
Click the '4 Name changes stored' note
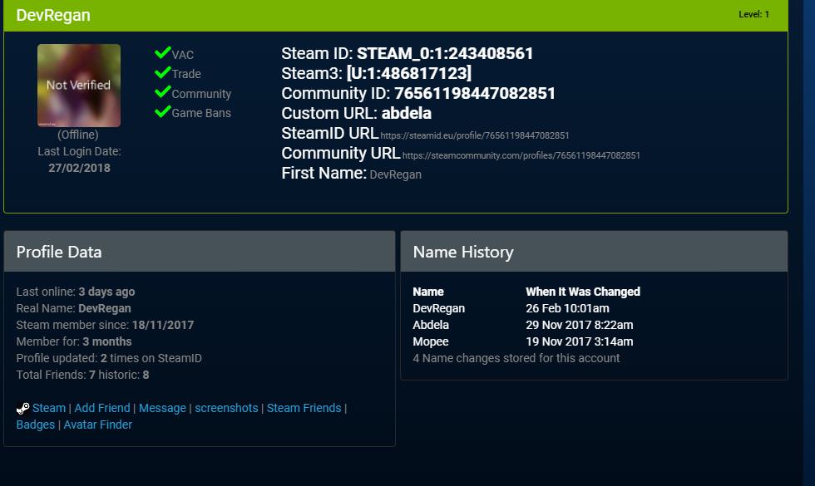tap(516, 358)
